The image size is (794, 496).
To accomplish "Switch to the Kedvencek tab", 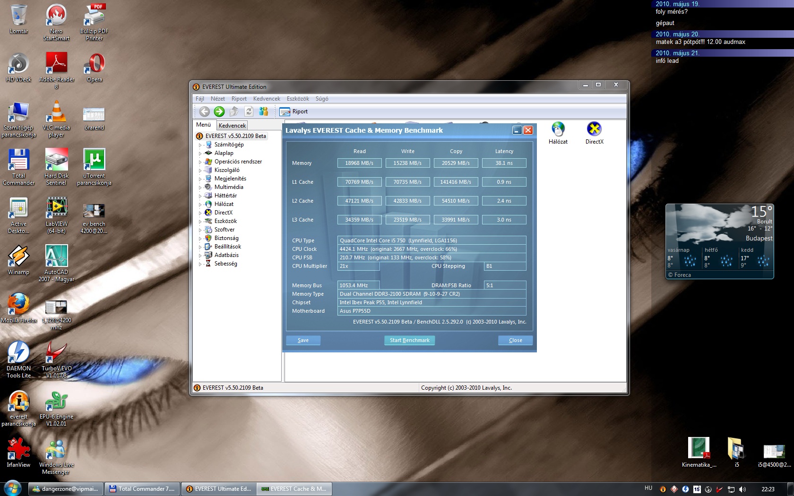I will pyautogui.click(x=232, y=125).
